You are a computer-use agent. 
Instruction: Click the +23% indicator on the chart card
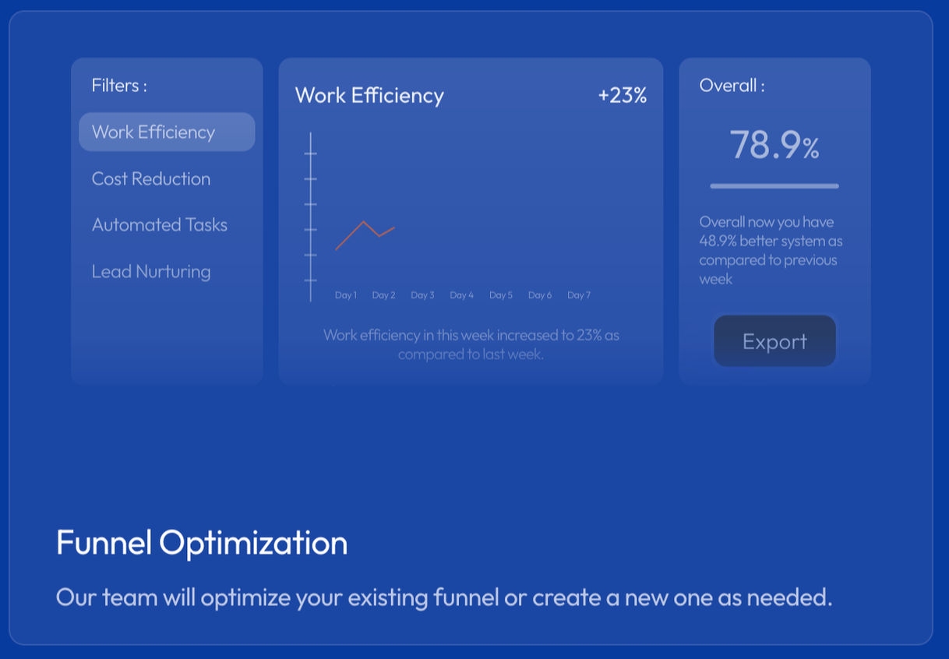pyautogui.click(x=622, y=95)
